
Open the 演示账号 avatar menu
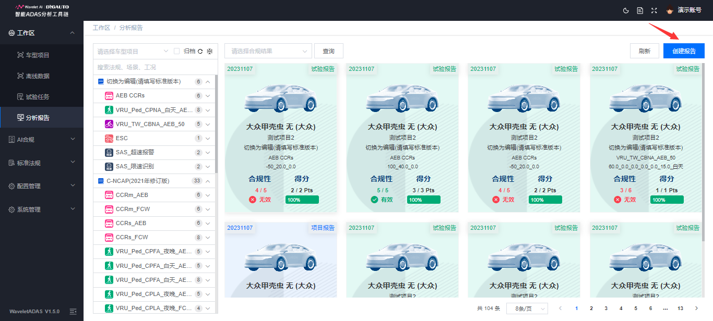pyautogui.click(x=684, y=10)
